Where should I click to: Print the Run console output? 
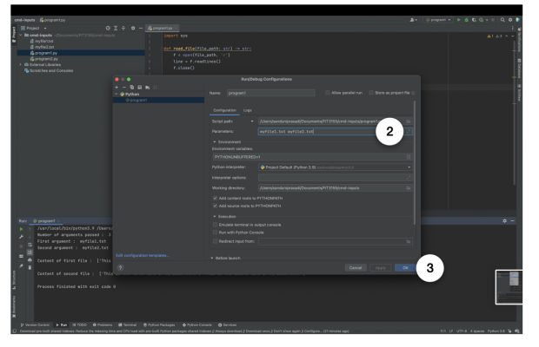(30, 260)
